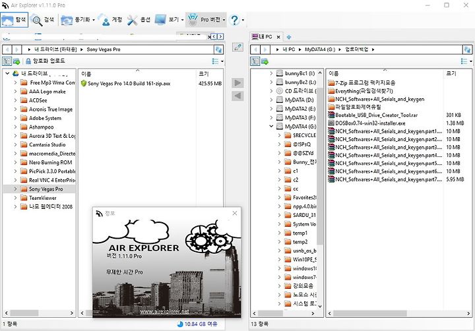
Task: Toggle the left pane folder tree icon
Action: coord(7,61)
